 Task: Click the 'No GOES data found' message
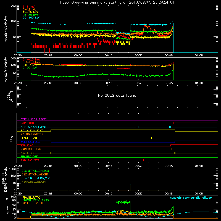[117, 95]
